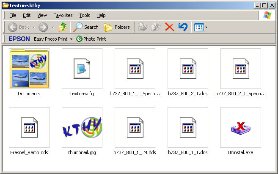Click the b737_800_1_T_Specu... file name
The width and height of the screenshot is (278, 174).
click(x=135, y=94)
